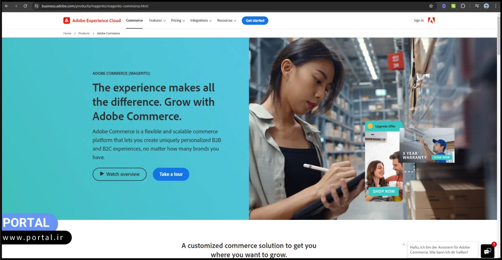Reload the page with the refresh icon
This screenshot has width=502, height=260.
coord(25,6)
